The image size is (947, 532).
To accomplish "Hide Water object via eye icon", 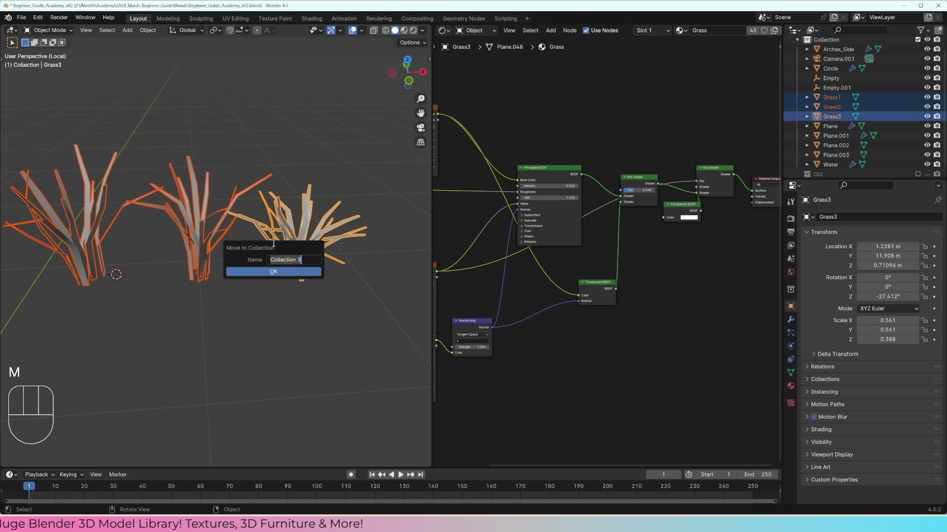I will (x=927, y=165).
